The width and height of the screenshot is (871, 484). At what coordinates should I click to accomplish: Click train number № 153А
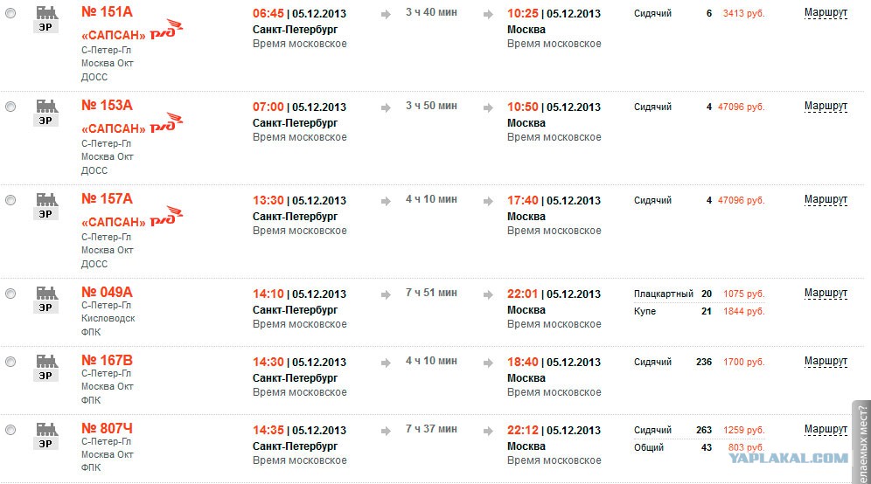[107, 105]
